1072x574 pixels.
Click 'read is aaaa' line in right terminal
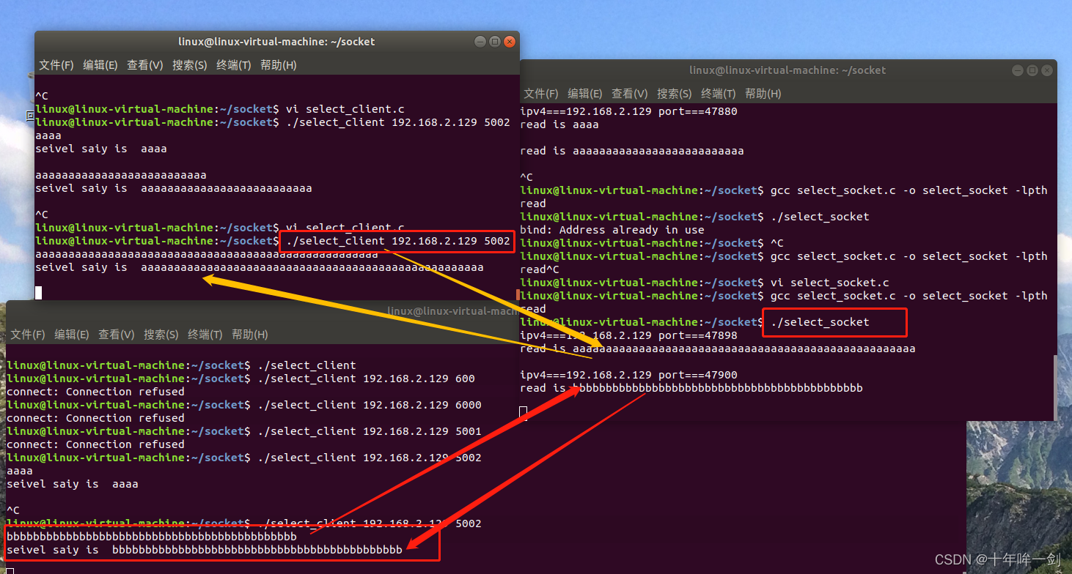[559, 124]
